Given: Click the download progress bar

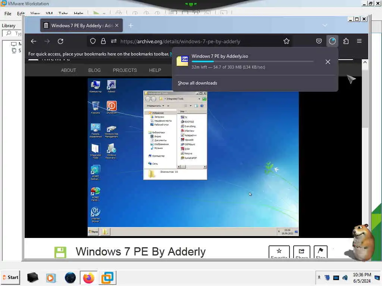Looking at the screenshot, I should pos(253,61).
